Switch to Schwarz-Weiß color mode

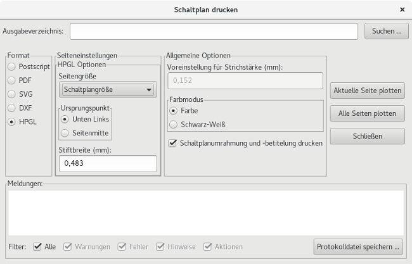pyautogui.click(x=174, y=124)
